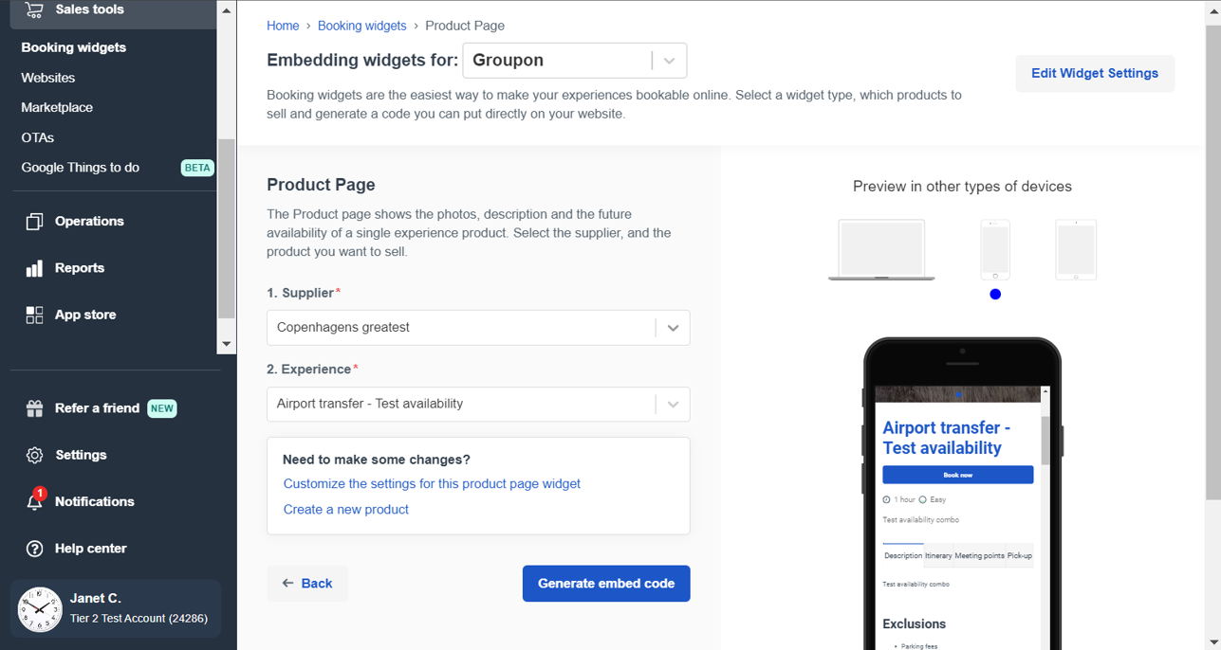The width and height of the screenshot is (1221, 650).
Task: Switch preview to the smartphone device icon
Action: (x=994, y=248)
